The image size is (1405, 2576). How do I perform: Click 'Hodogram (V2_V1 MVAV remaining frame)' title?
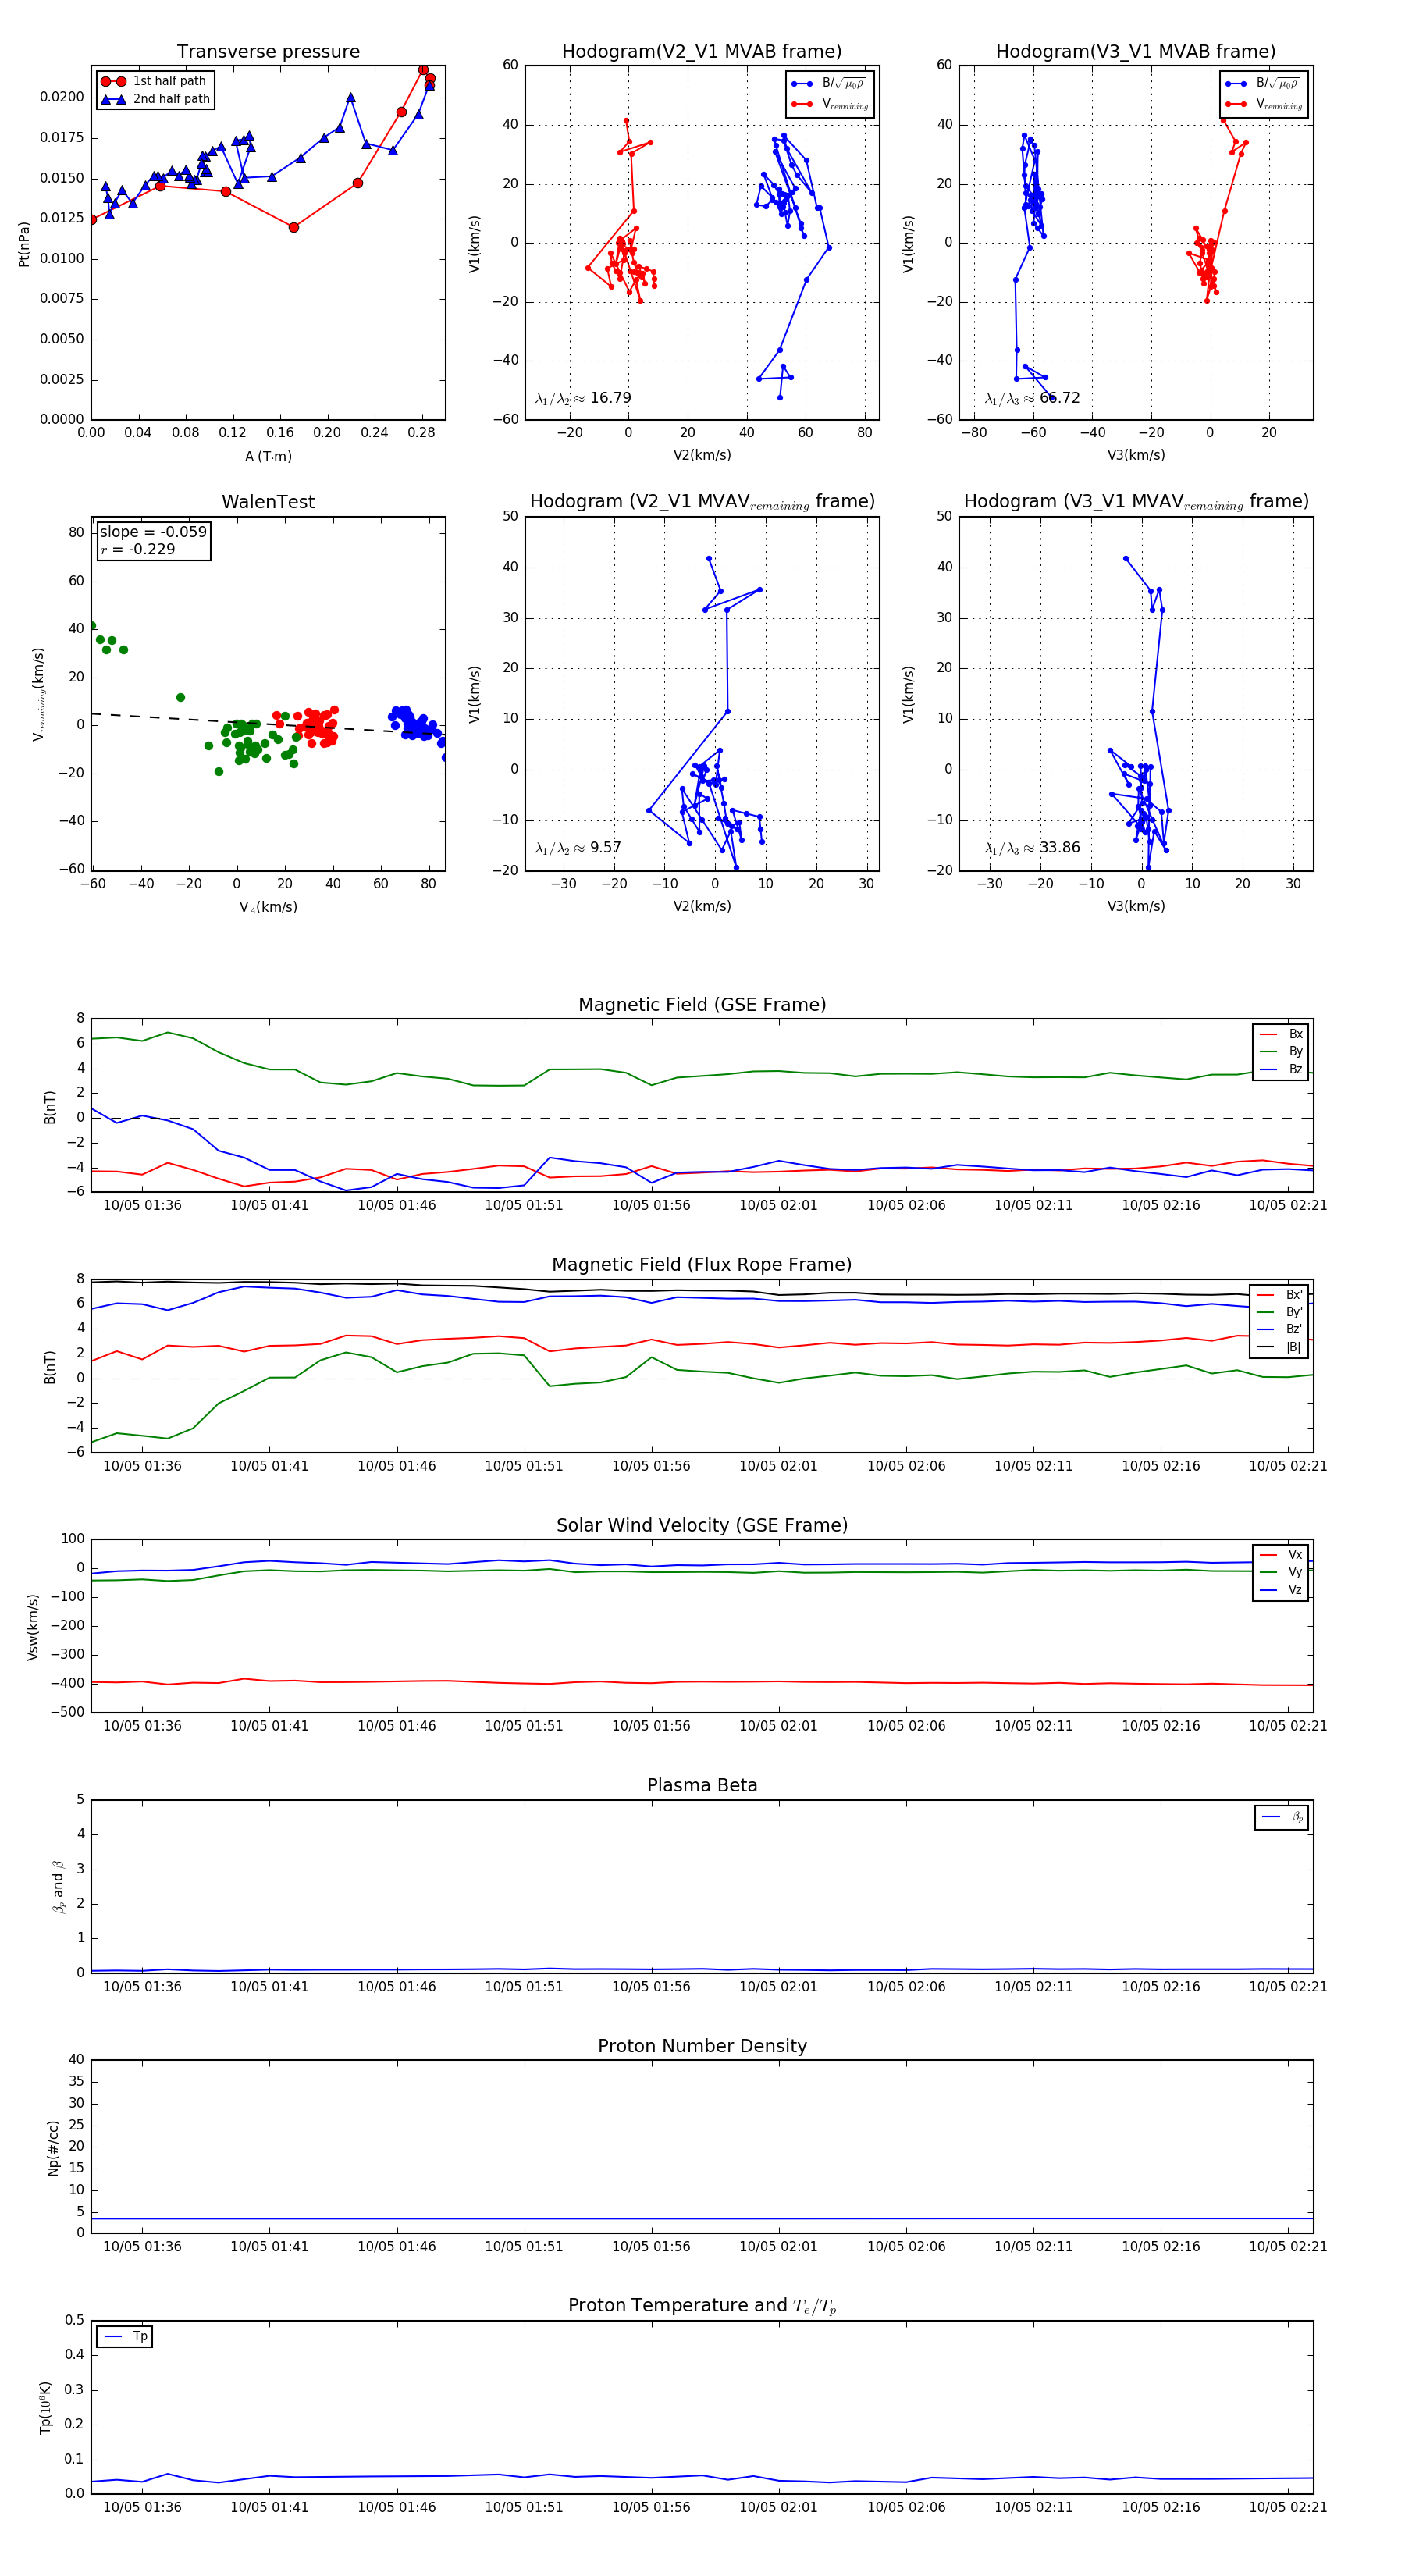[x=702, y=502]
